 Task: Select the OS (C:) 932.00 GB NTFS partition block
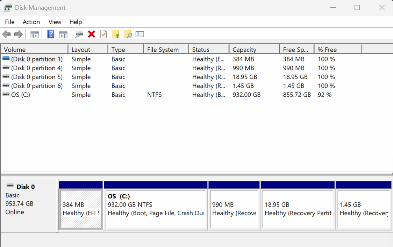156,209
